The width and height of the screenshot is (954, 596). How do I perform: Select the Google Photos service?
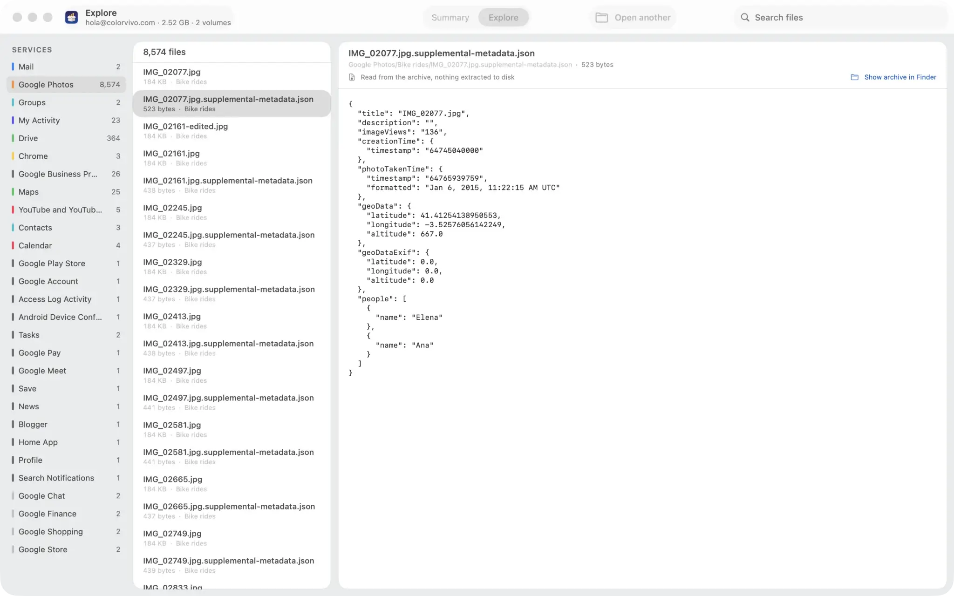click(x=66, y=84)
